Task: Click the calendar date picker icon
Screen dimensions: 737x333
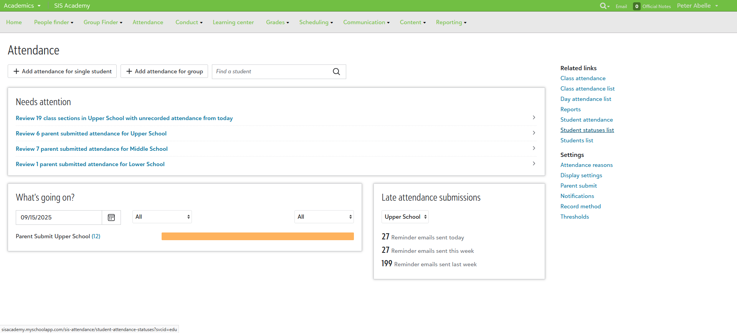Action: 111,218
